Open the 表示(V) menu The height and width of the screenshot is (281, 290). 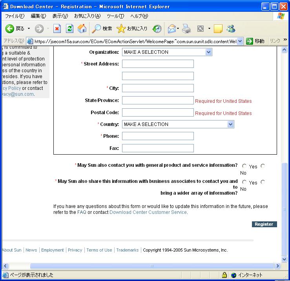pos(60,16)
